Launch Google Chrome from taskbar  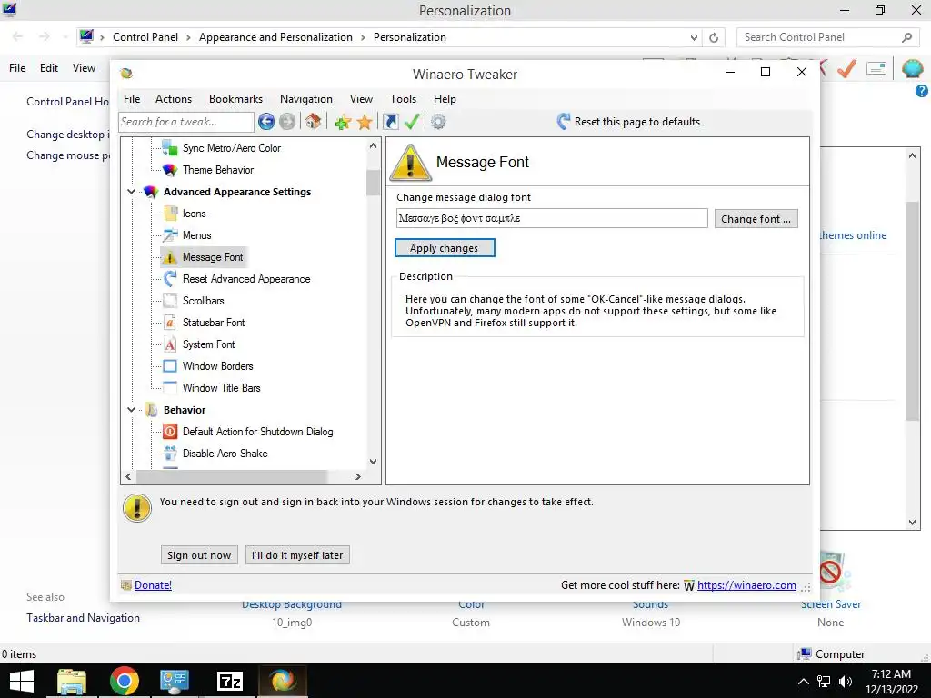pos(124,682)
